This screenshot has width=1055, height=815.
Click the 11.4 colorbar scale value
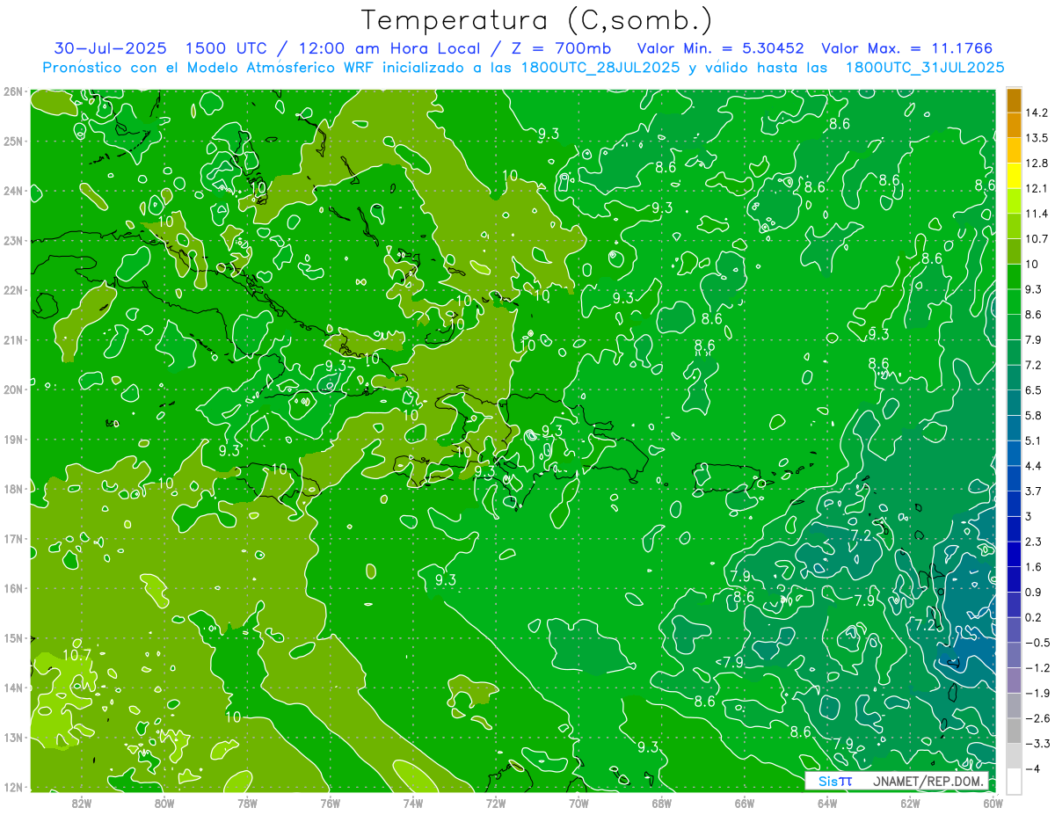pos(1035,214)
